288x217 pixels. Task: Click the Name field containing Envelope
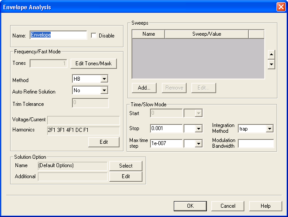(x=58, y=35)
